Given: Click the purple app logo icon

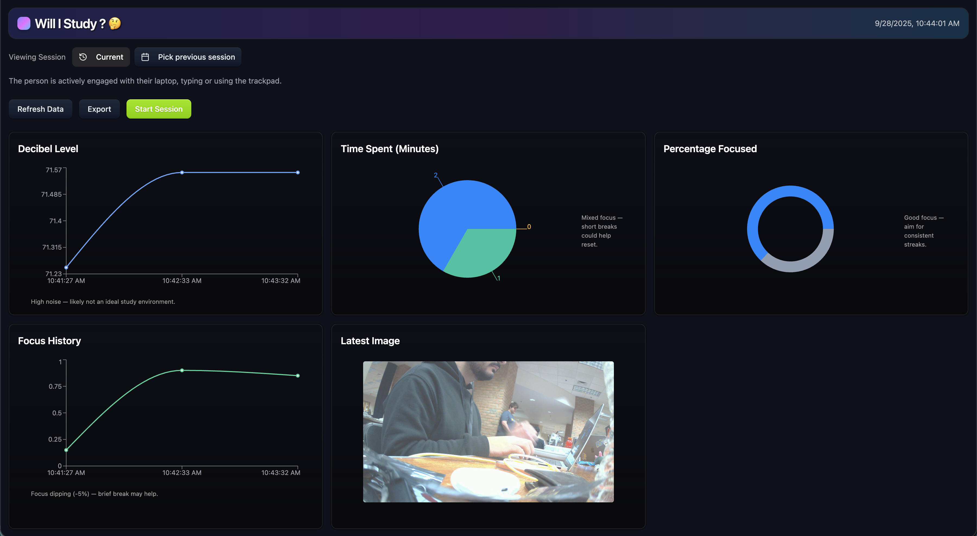Looking at the screenshot, I should [24, 23].
